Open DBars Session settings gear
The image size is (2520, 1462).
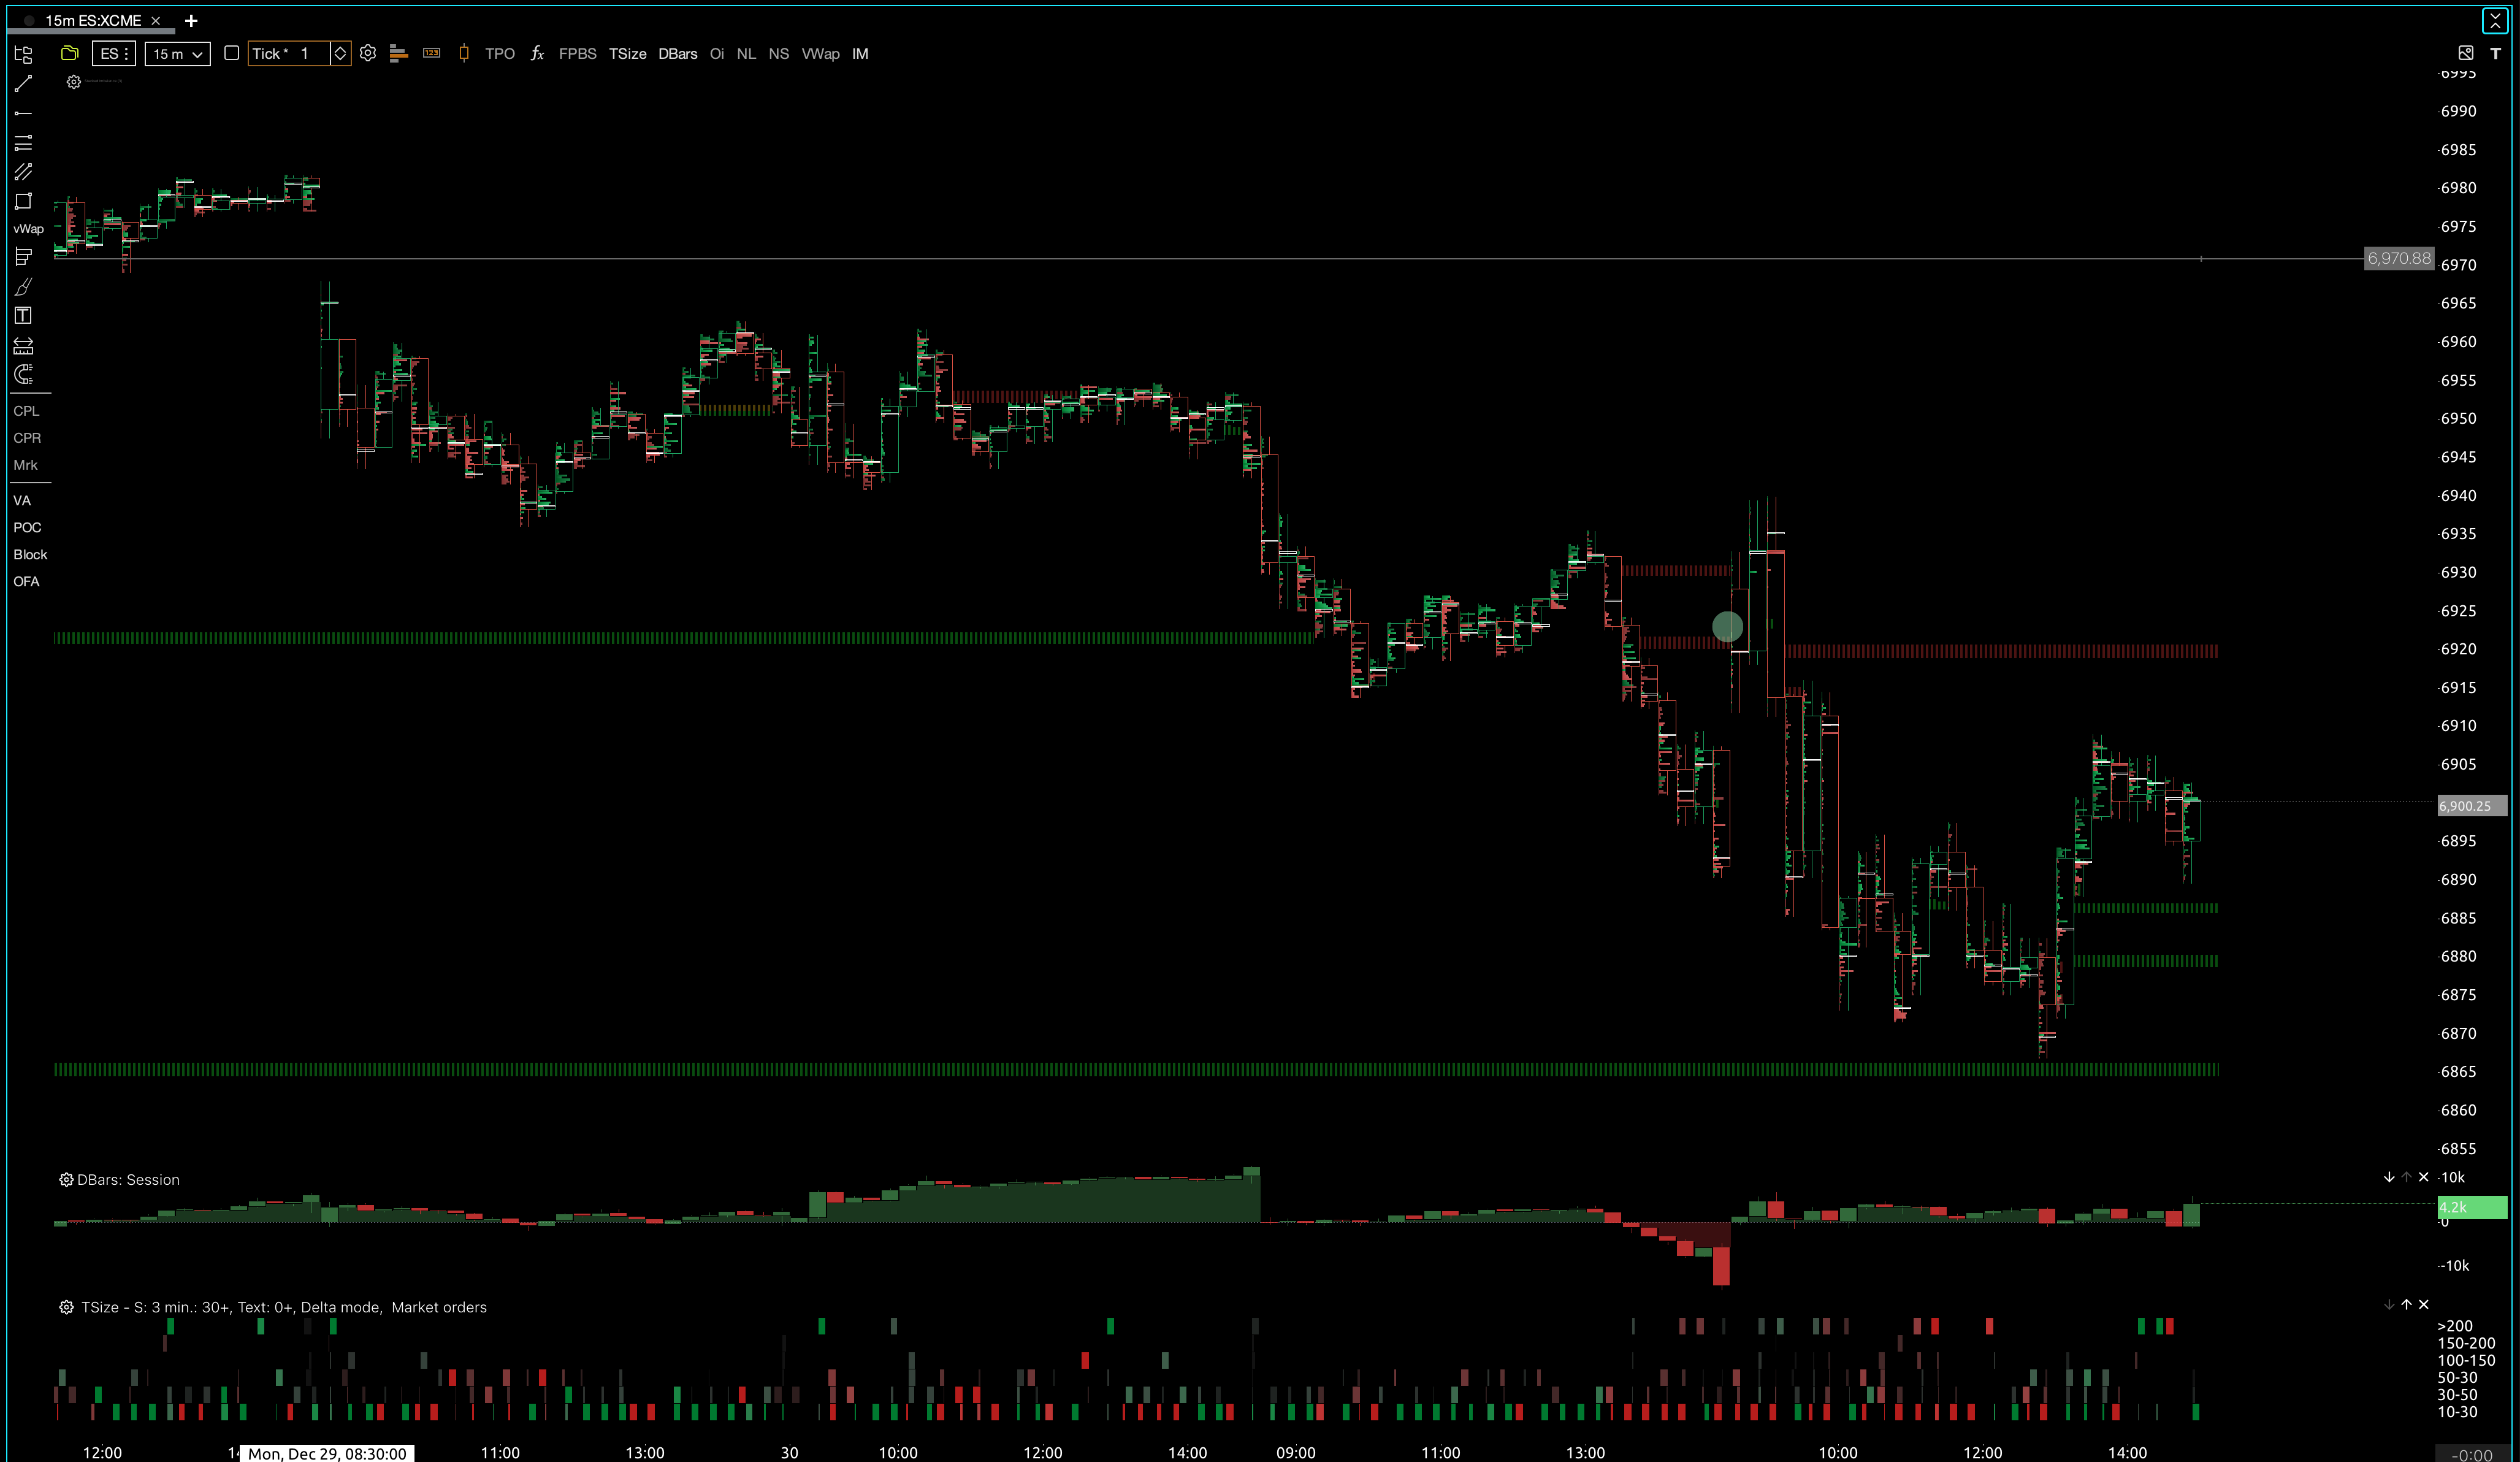pos(66,1180)
